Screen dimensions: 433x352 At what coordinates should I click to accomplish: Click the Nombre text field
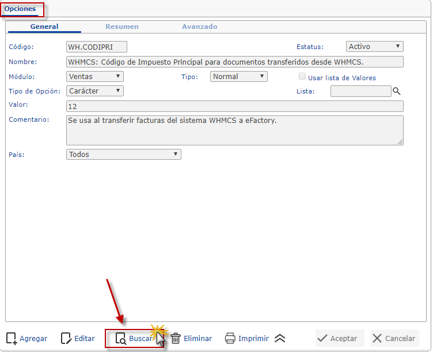pos(235,62)
